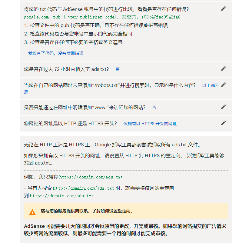Select the "我检查了代码，没有发现错误" answer
The image size is (252, 243).
pos(56,53)
